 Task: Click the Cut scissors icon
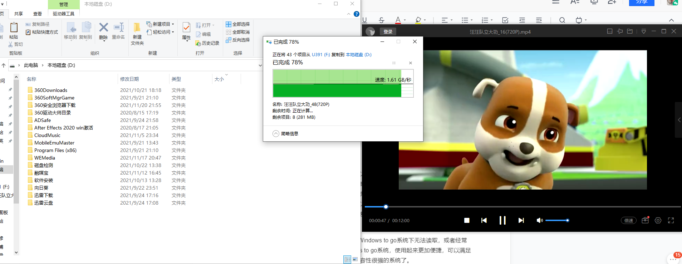(11, 44)
